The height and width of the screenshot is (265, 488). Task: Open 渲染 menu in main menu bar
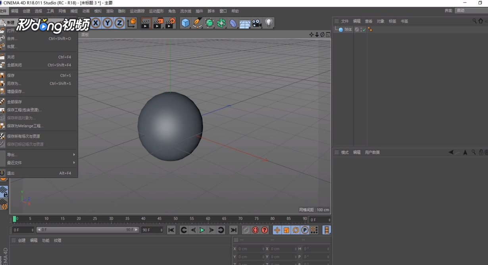110,11
